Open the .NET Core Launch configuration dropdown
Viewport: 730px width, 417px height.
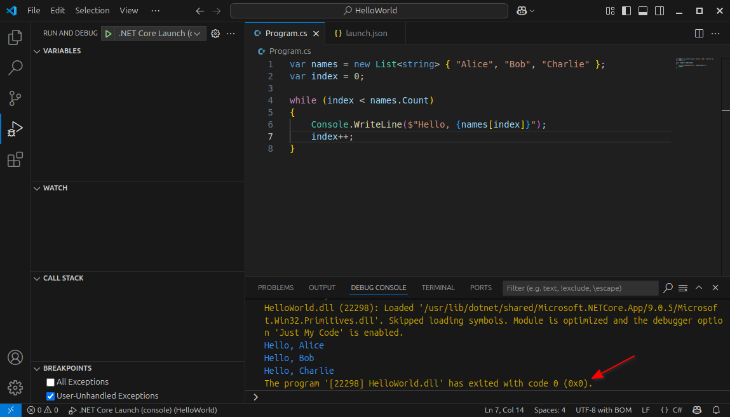pyautogui.click(x=159, y=34)
